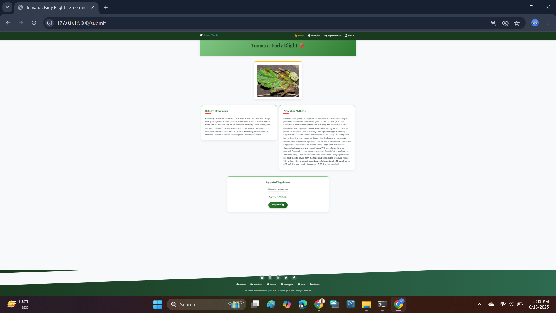The image size is (556, 313).
Task: Open footer FAQ link
Action: [301, 285]
